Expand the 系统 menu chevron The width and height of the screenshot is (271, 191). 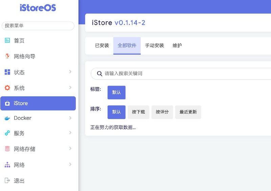(x=70, y=87)
